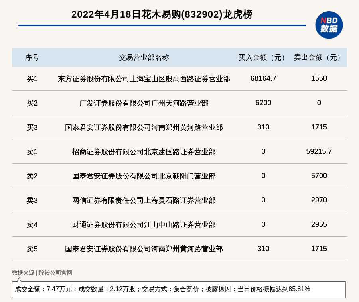This screenshot has width=359, height=302.
Task: Click the 买入金额（元） column header
Action: tap(263, 57)
